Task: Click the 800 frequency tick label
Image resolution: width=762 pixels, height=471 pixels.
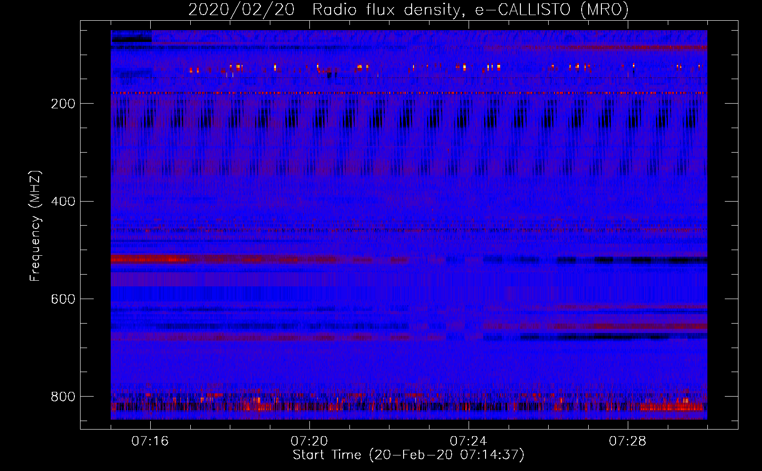Action: [63, 397]
